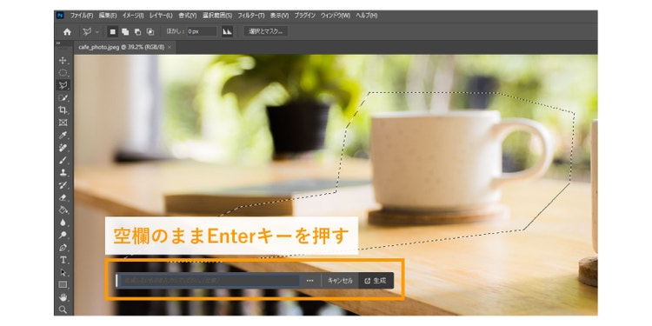
Task: Select the Pen tool
Action: coord(63,248)
